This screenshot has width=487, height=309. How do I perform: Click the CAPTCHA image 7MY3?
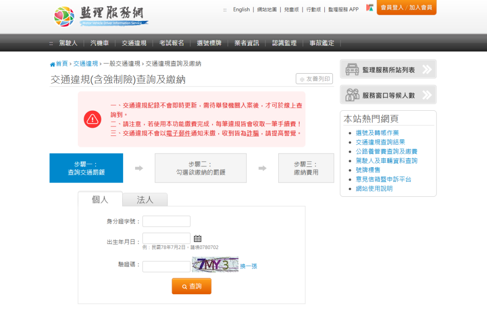click(x=215, y=265)
